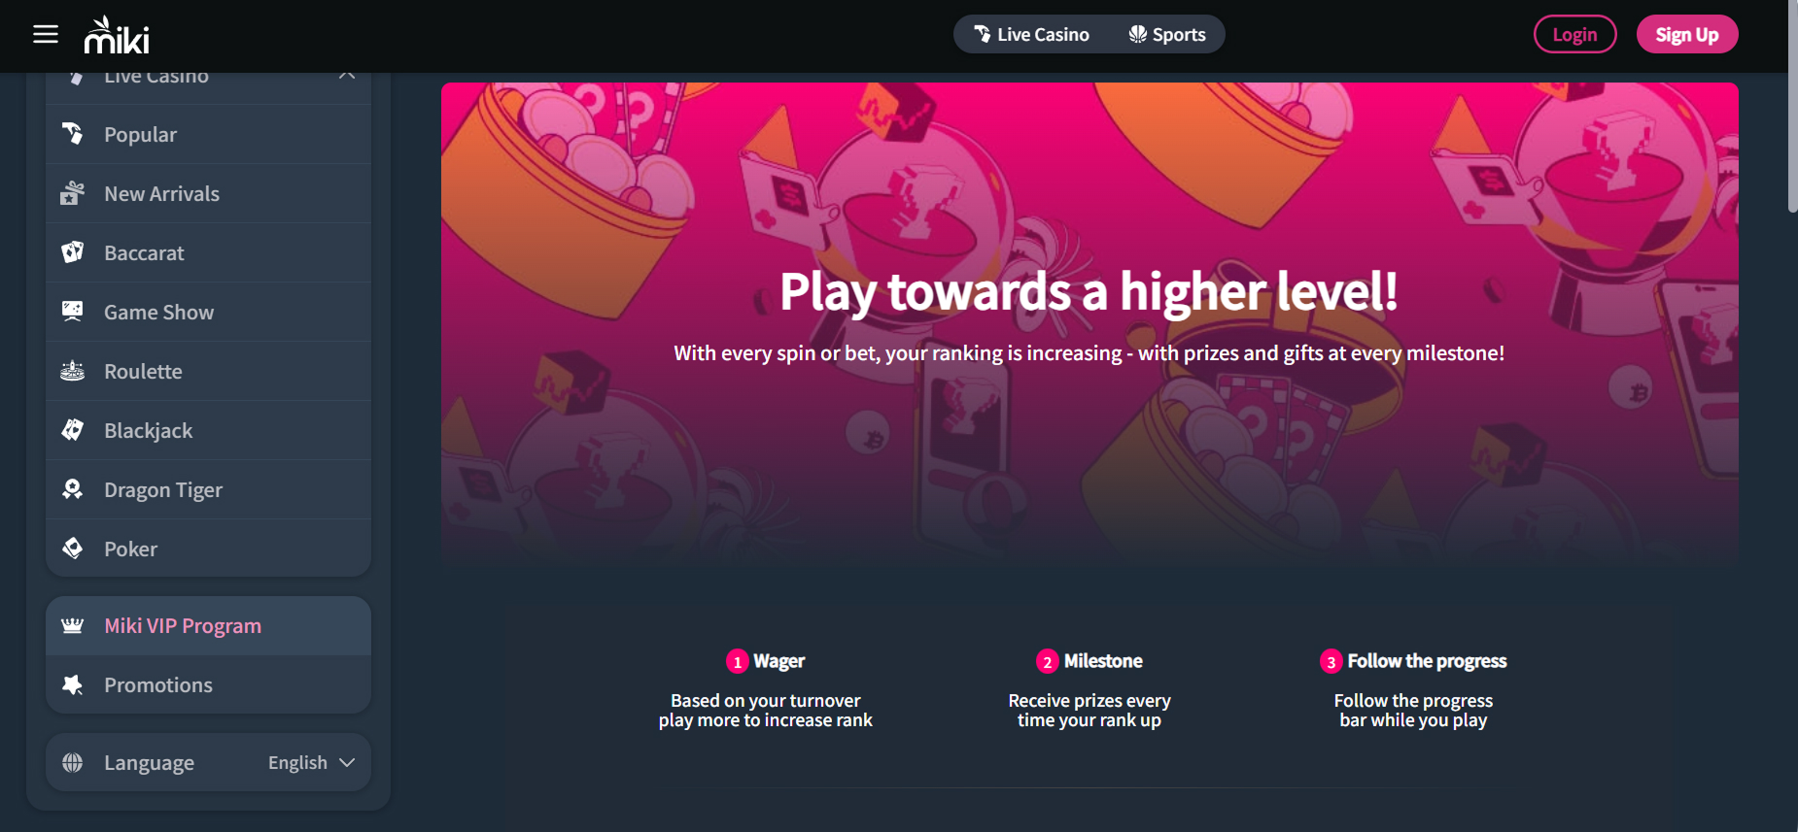Click the Language globe icon
The height and width of the screenshot is (832, 1798).
tap(73, 763)
